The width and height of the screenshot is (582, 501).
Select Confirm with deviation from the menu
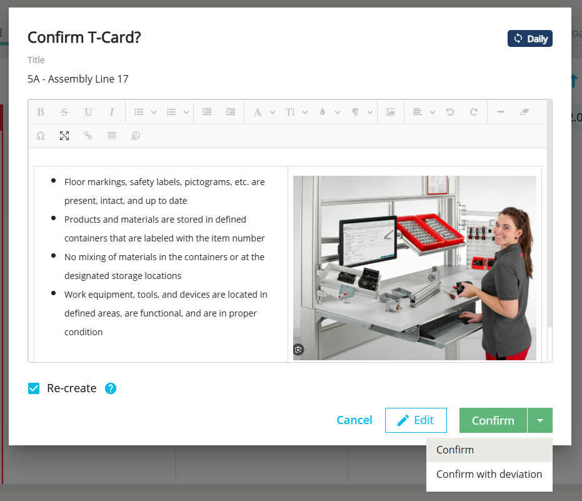pos(488,473)
